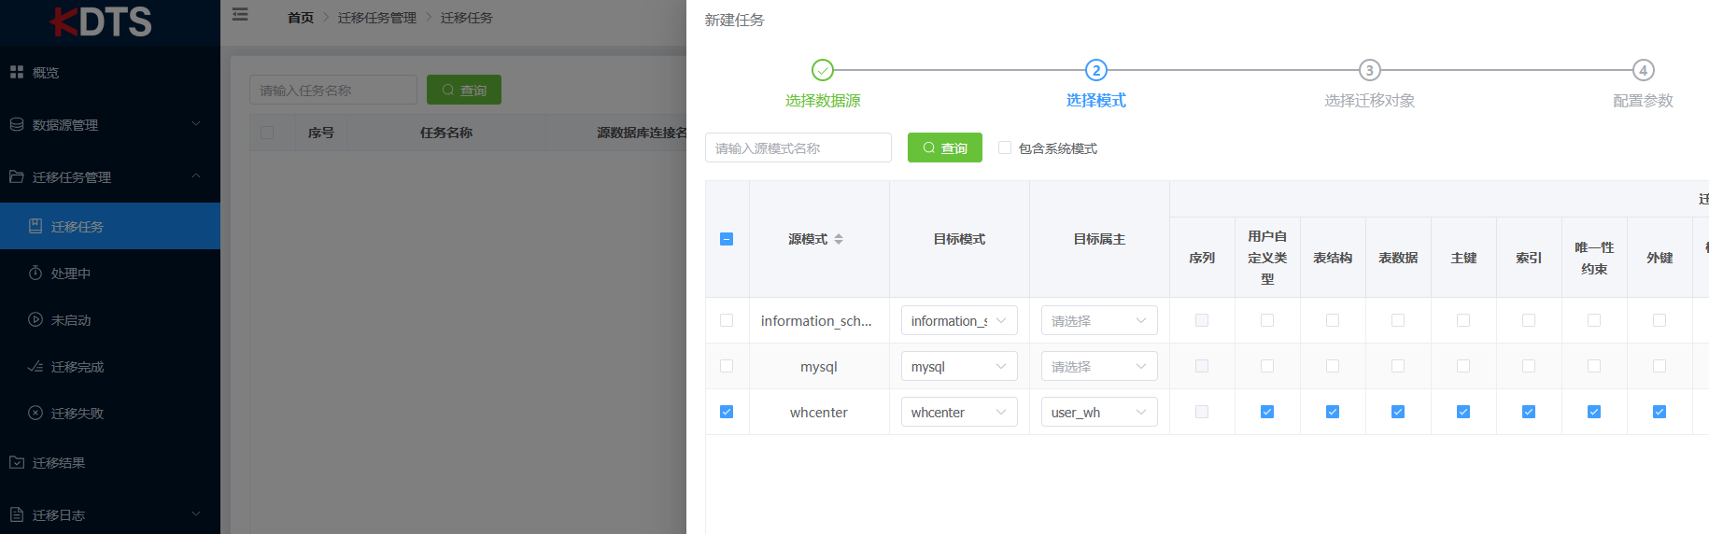Viewport: 1709px width, 534px height.
Task: Uncheck the whcenter row checkbox
Action: point(727,412)
